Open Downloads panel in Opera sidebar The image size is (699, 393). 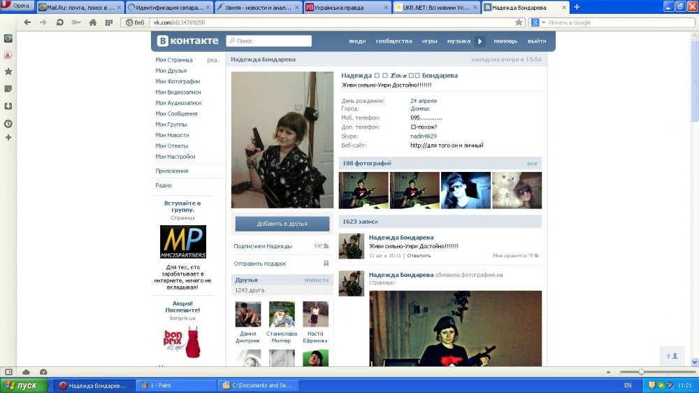[x=8, y=106]
